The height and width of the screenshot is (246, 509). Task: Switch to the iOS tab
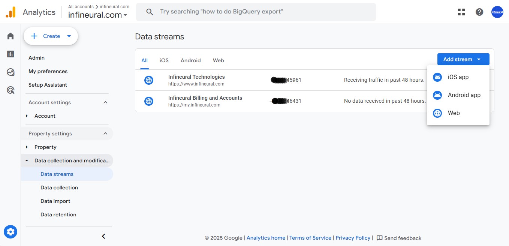coord(164,60)
